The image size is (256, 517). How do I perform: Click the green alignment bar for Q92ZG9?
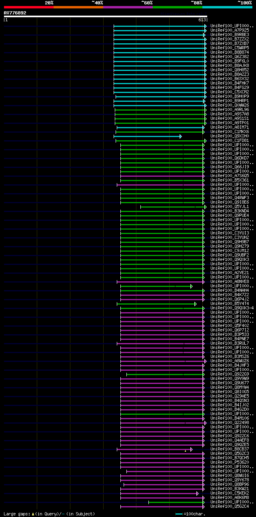[166, 374]
